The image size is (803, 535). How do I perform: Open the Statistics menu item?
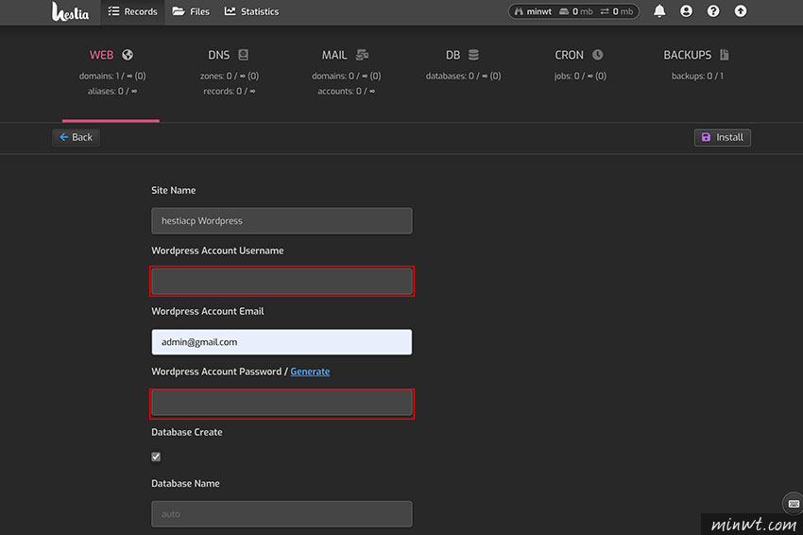[x=251, y=11]
